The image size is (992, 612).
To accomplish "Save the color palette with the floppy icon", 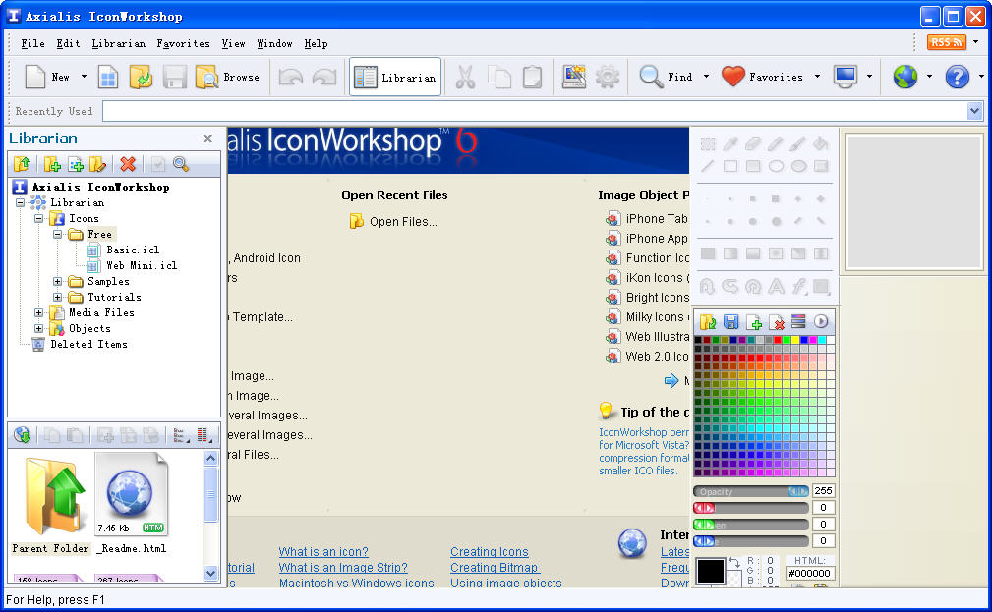I will (730, 322).
